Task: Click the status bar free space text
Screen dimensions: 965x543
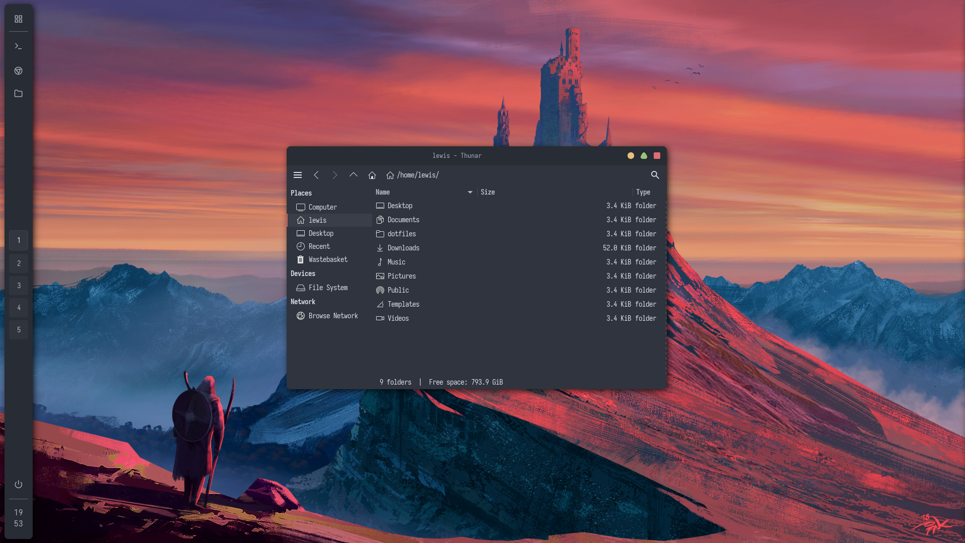Action: point(466,382)
